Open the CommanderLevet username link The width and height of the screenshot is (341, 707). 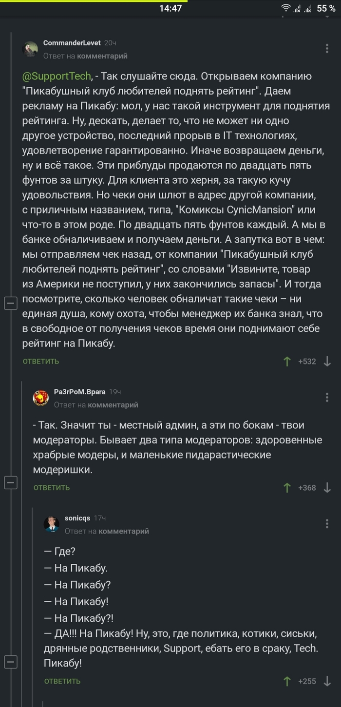72,43
